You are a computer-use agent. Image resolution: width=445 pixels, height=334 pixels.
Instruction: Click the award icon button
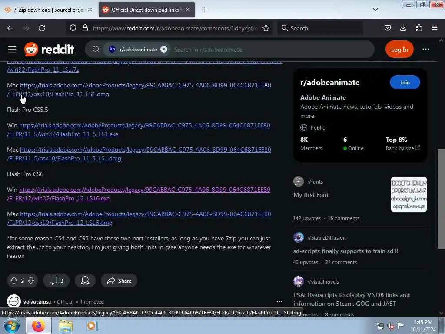point(85,281)
